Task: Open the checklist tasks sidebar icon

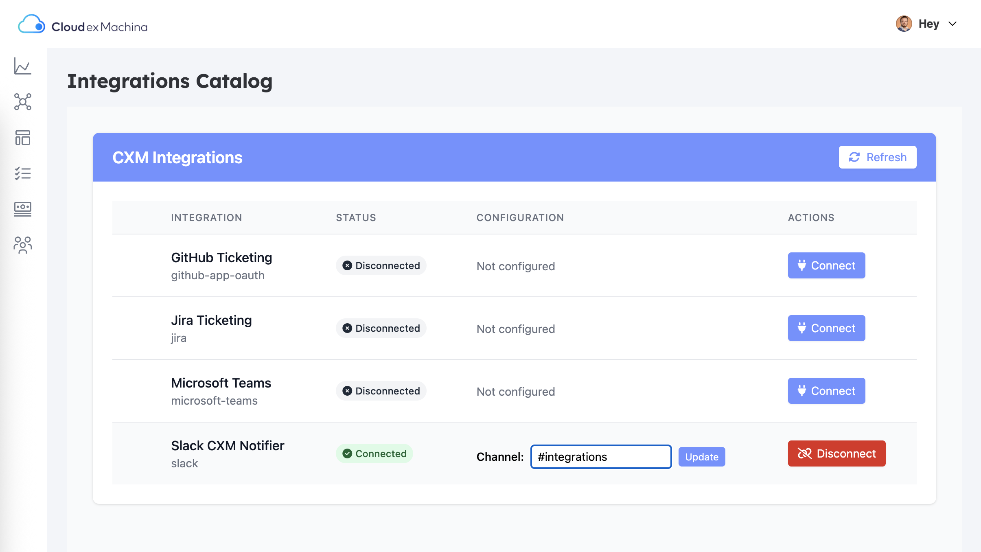Action: pyautogui.click(x=23, y=173)
